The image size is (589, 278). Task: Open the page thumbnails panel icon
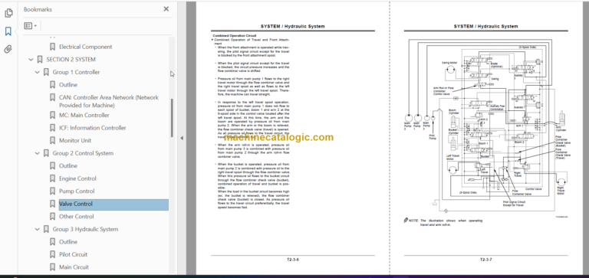coord(8,13)
